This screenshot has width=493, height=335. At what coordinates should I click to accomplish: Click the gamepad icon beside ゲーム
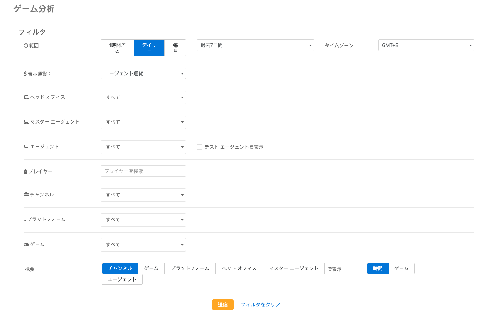pos(26,244)
